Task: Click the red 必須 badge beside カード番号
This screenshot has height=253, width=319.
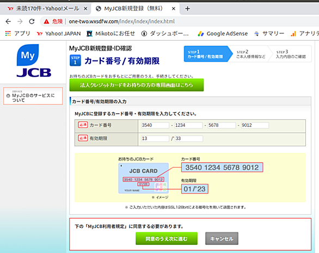Action: coord(83,125)
